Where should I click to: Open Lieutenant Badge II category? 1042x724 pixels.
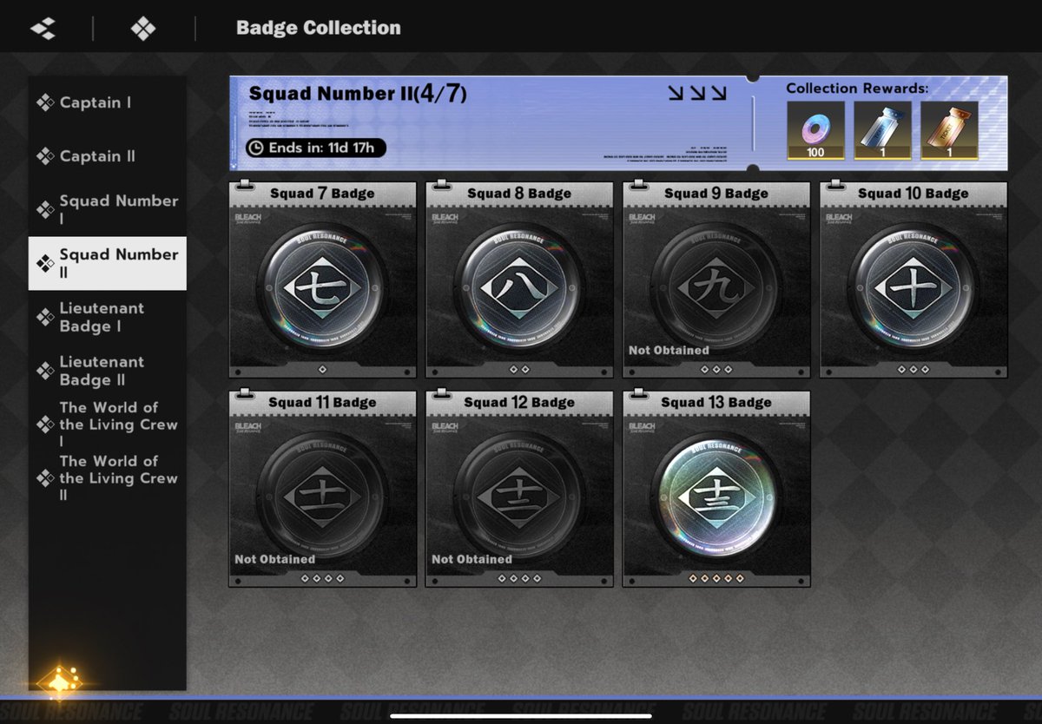tap(108, 371)
